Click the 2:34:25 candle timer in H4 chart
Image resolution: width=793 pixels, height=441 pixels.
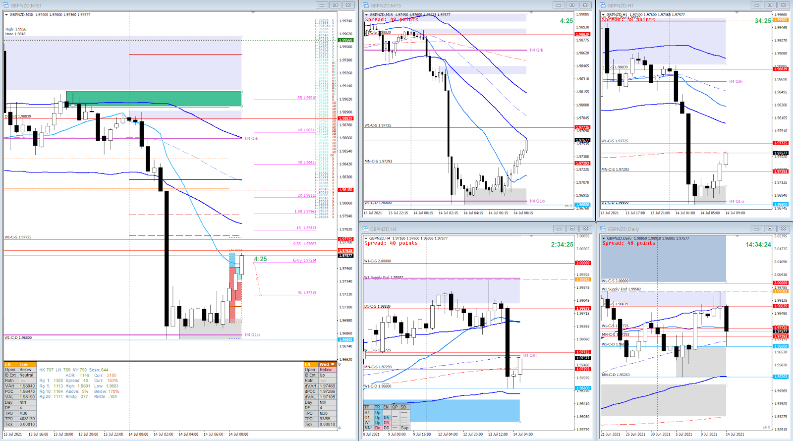[562, 244]
